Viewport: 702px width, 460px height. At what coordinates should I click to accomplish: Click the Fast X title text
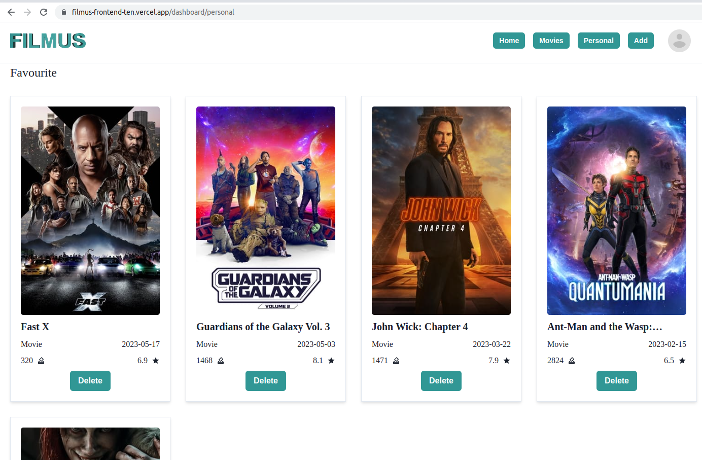pyautogui.click(x=35, y=327)
